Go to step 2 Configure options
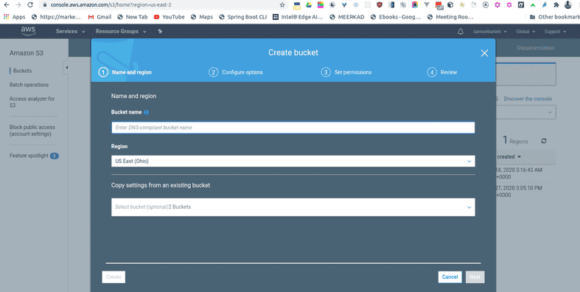Viewport: 580px width, 292px height. tap(236, 72)
